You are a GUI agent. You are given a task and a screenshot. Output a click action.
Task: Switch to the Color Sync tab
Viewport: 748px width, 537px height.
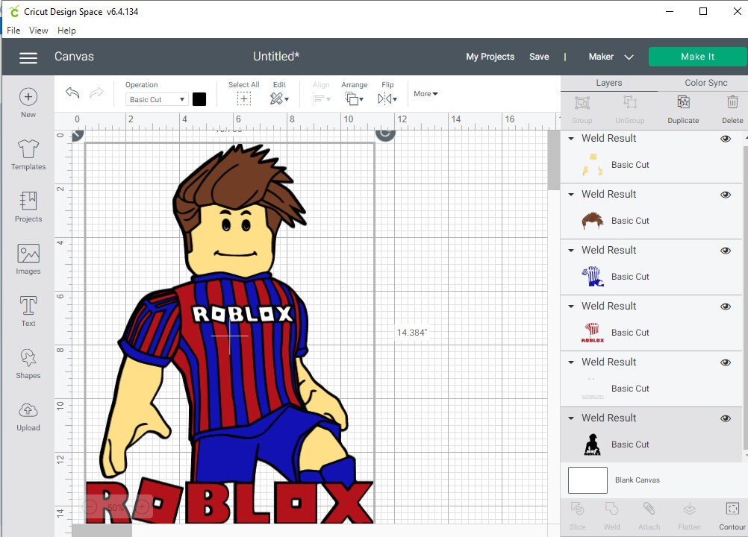tap(705, 83)
